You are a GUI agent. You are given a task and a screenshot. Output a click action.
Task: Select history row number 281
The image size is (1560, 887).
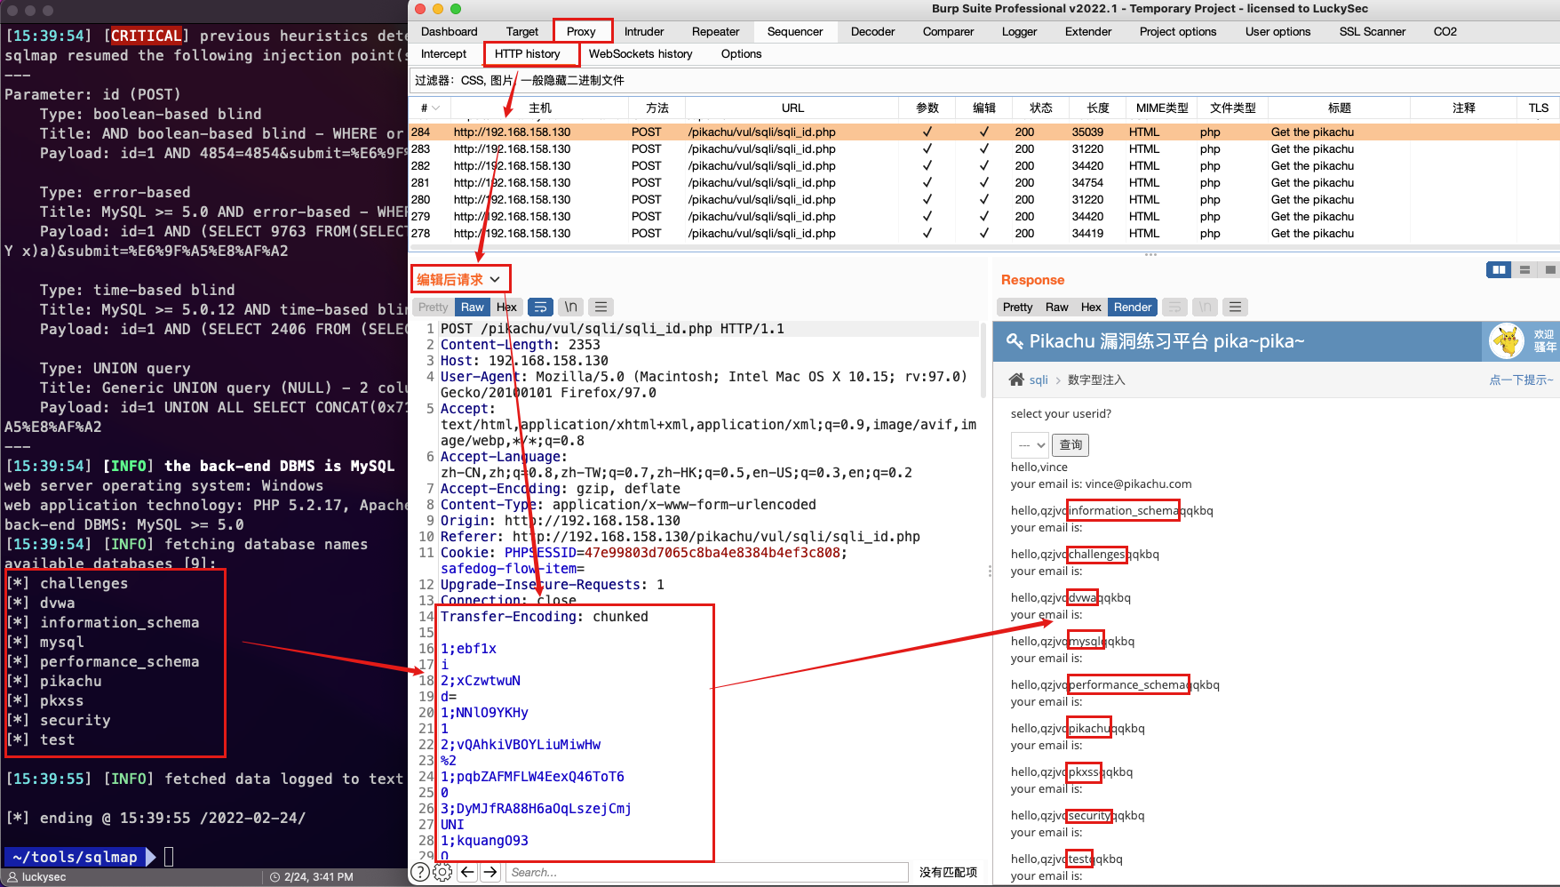(984, 182)
